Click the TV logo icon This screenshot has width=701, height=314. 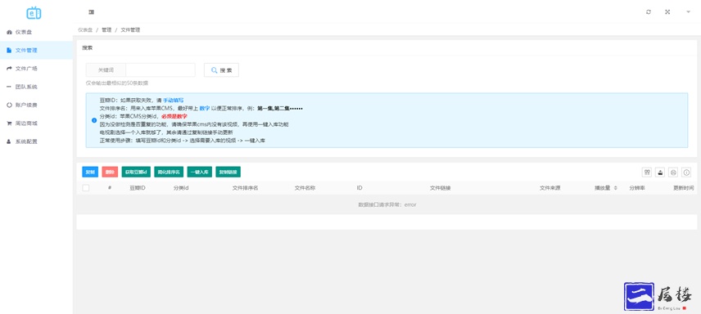point(34,13)
